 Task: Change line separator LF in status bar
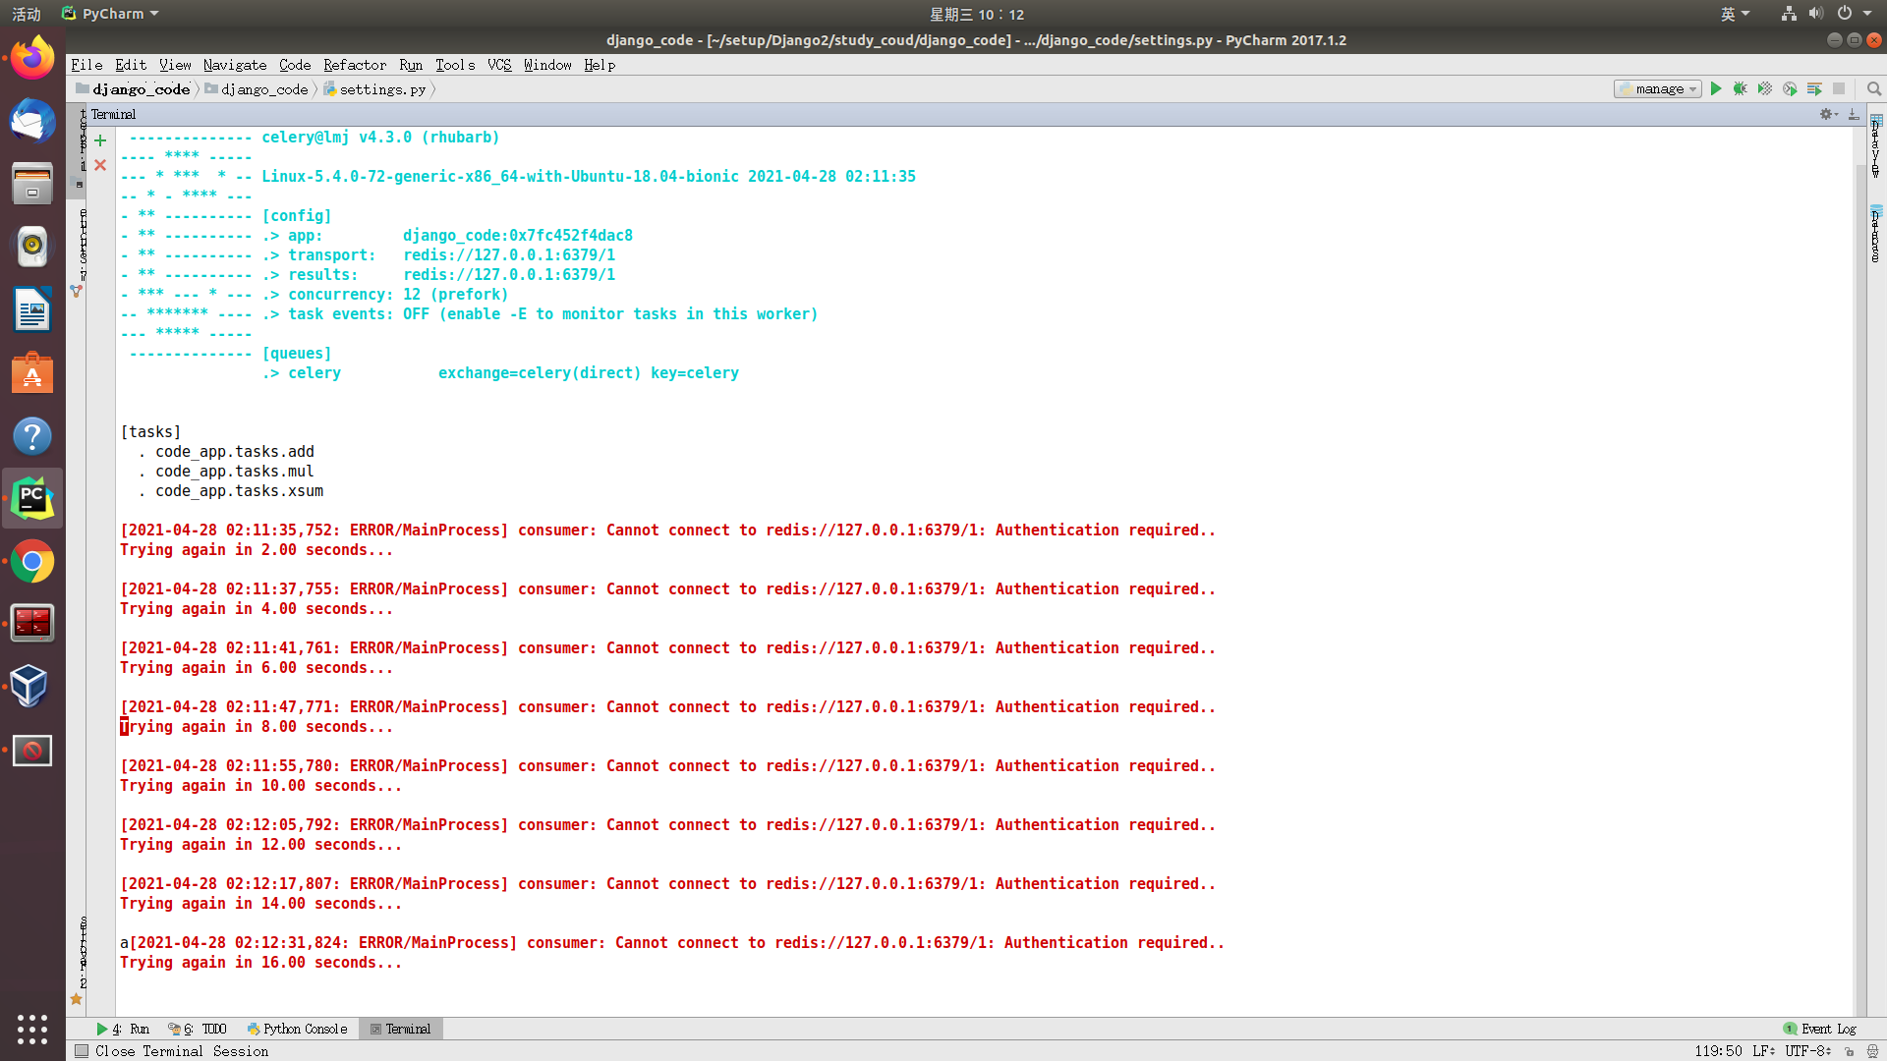point(1763,1051)
